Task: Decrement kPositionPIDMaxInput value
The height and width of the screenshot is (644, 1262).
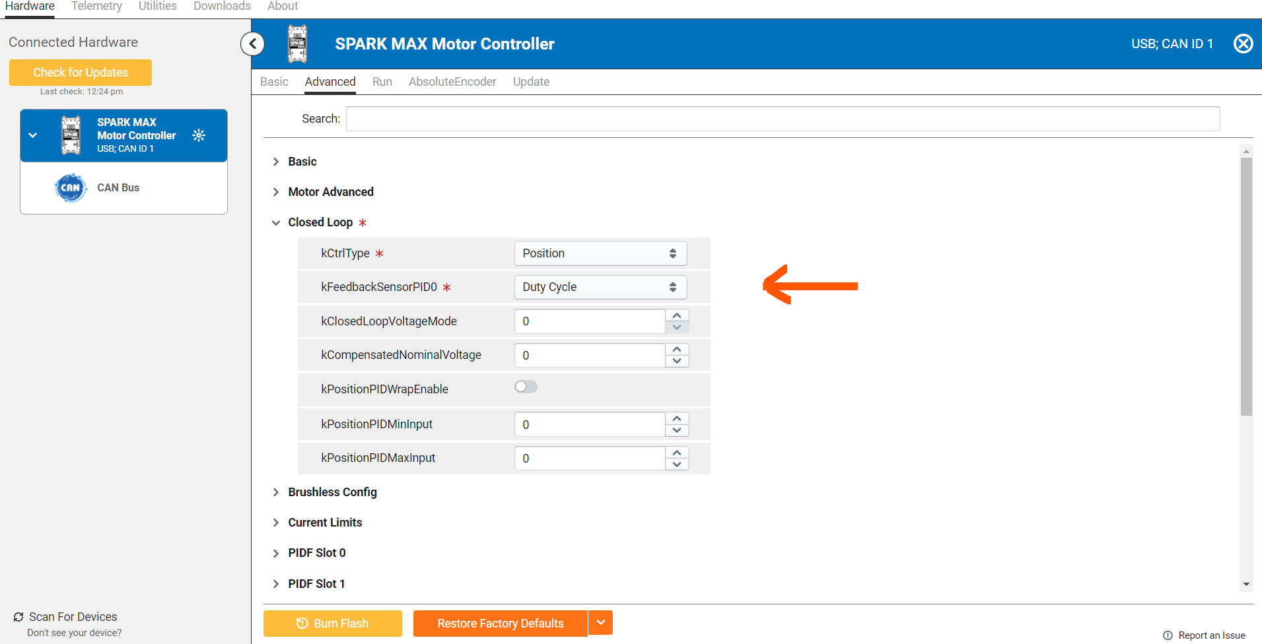Action: (x=677, y=465)
